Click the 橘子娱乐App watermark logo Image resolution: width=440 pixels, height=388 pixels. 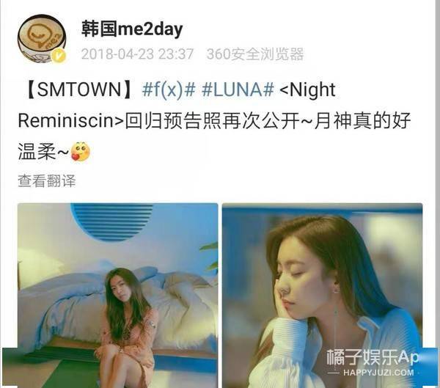pyautogui.click(x=372, y=358)
